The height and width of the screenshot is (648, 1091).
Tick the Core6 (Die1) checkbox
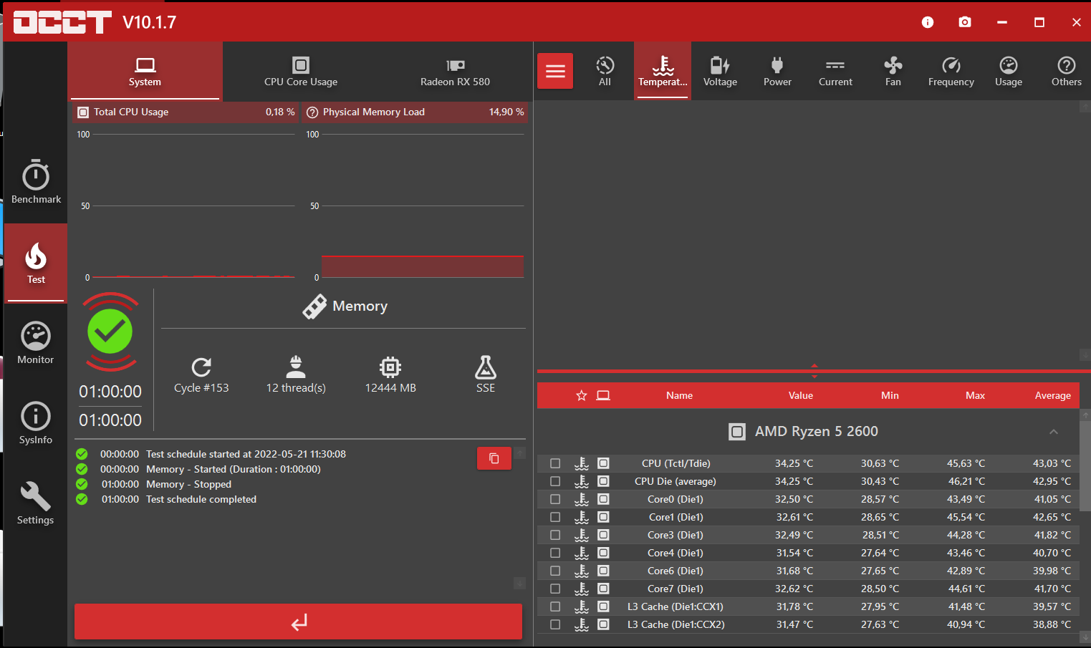pos(555,571)
